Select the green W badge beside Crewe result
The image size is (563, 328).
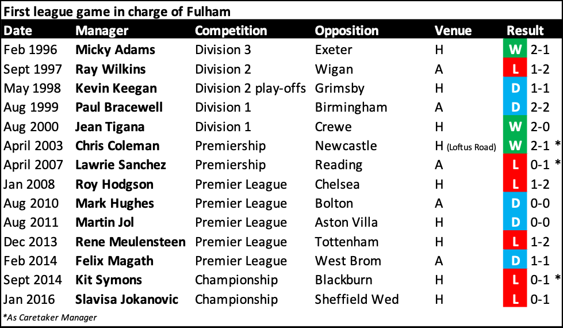click(515, 127)
